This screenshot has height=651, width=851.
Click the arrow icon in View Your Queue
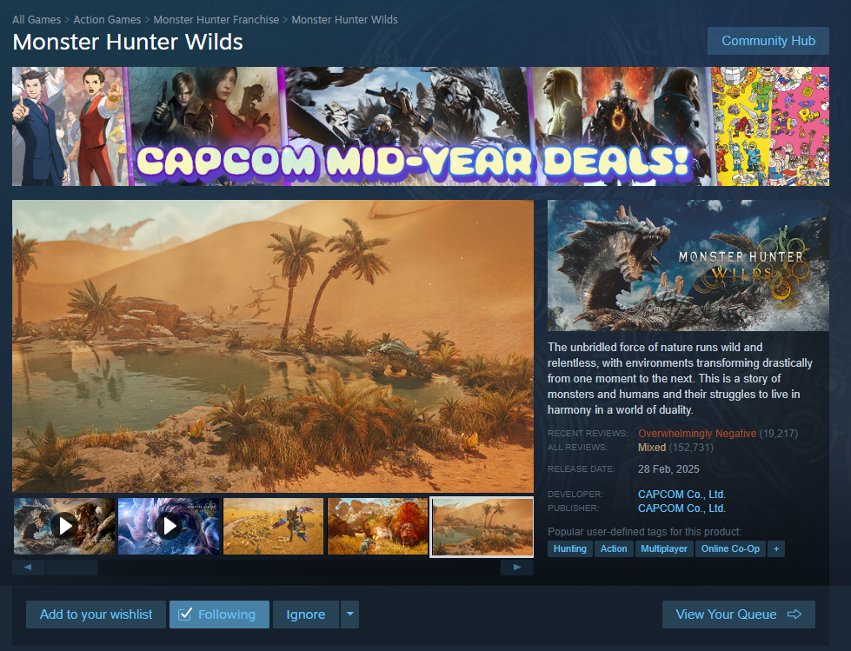(794, 614)
